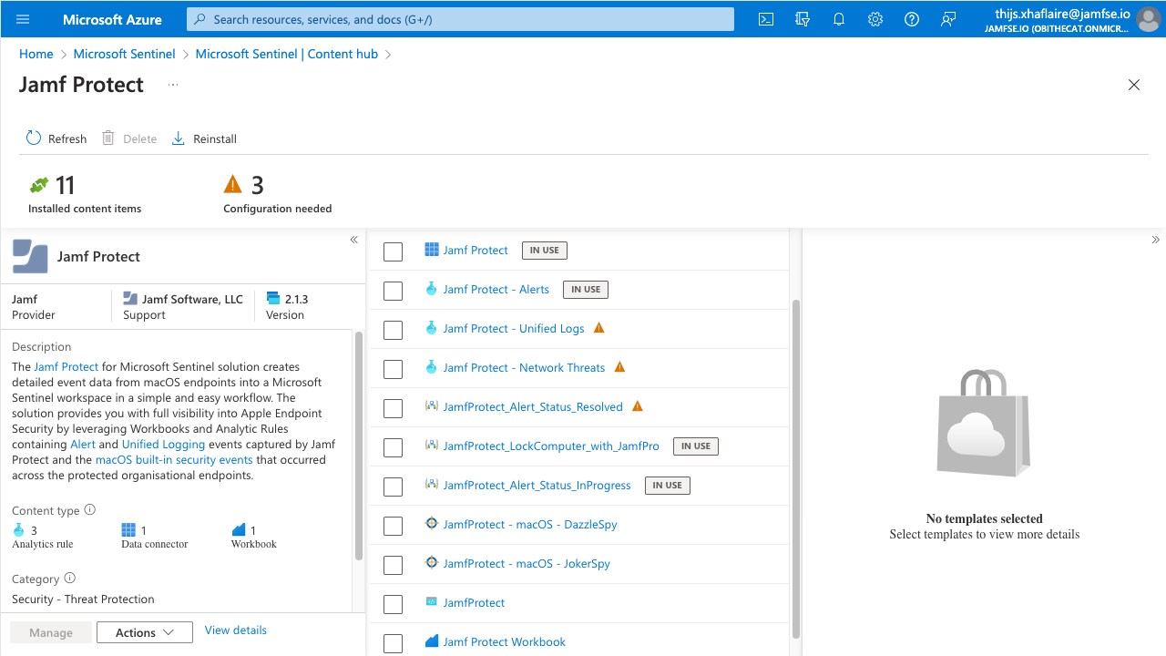
Task: Click the Refresh toolbar button
Action: [56, 138]
